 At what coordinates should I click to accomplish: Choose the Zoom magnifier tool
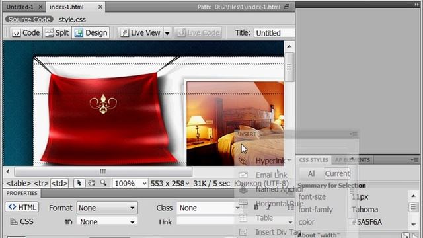tap(103, 183)
